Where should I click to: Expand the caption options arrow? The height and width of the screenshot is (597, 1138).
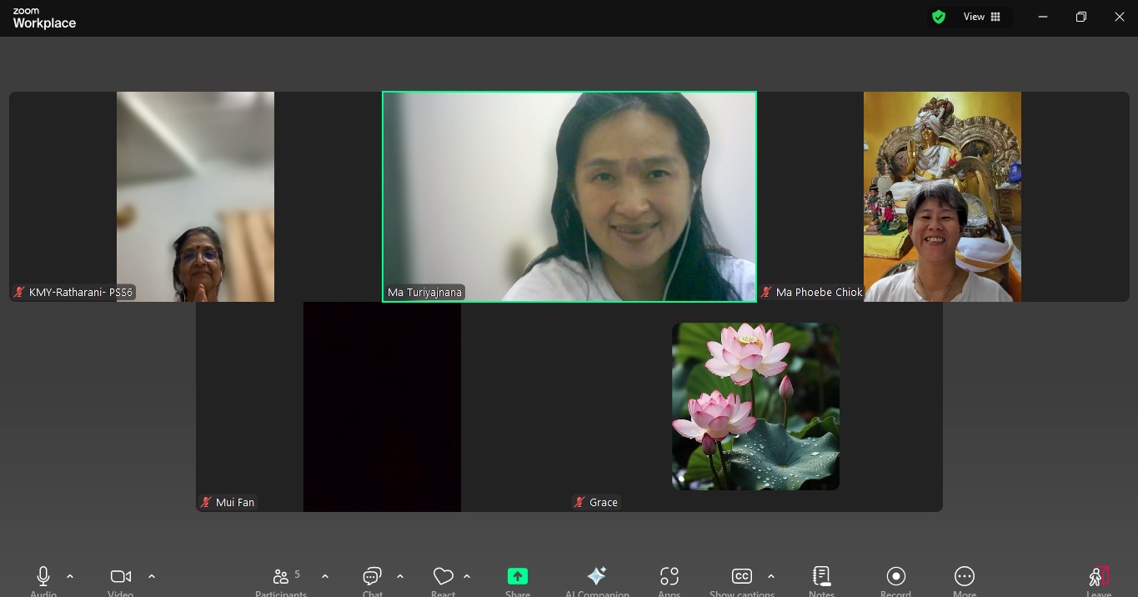(x=771, y=576)
